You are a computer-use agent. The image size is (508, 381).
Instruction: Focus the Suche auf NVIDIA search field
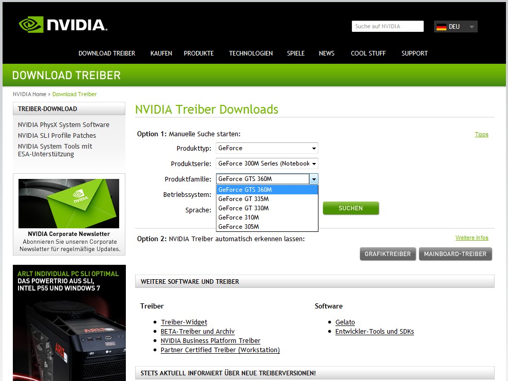(387, 26)
